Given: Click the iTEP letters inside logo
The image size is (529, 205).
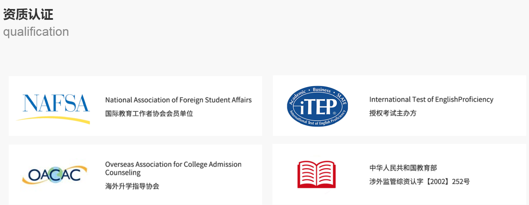Looking at the screenshot, I should tap(317, 107).
